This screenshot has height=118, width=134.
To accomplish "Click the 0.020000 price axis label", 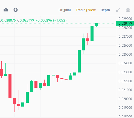I will pyautogui.click(x=125, y=99).
